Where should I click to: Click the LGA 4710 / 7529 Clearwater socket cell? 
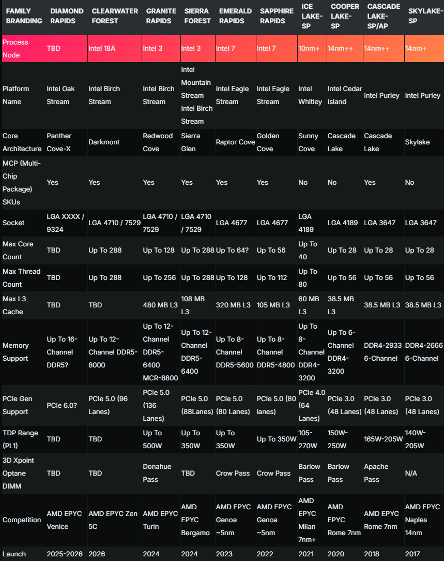[x=115, y=223]
